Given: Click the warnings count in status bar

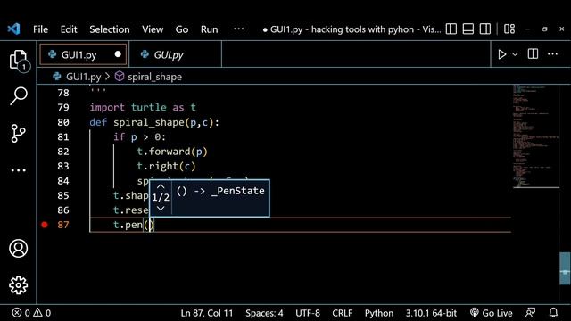Looking at the screenshot, I should (42, 313).
